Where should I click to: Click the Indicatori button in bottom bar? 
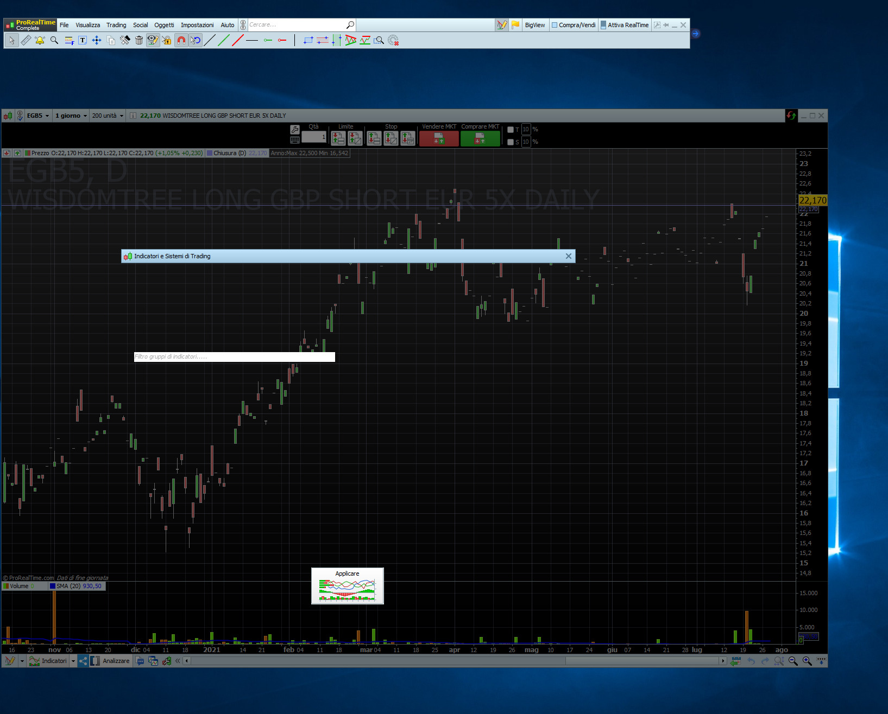[48, 661]
